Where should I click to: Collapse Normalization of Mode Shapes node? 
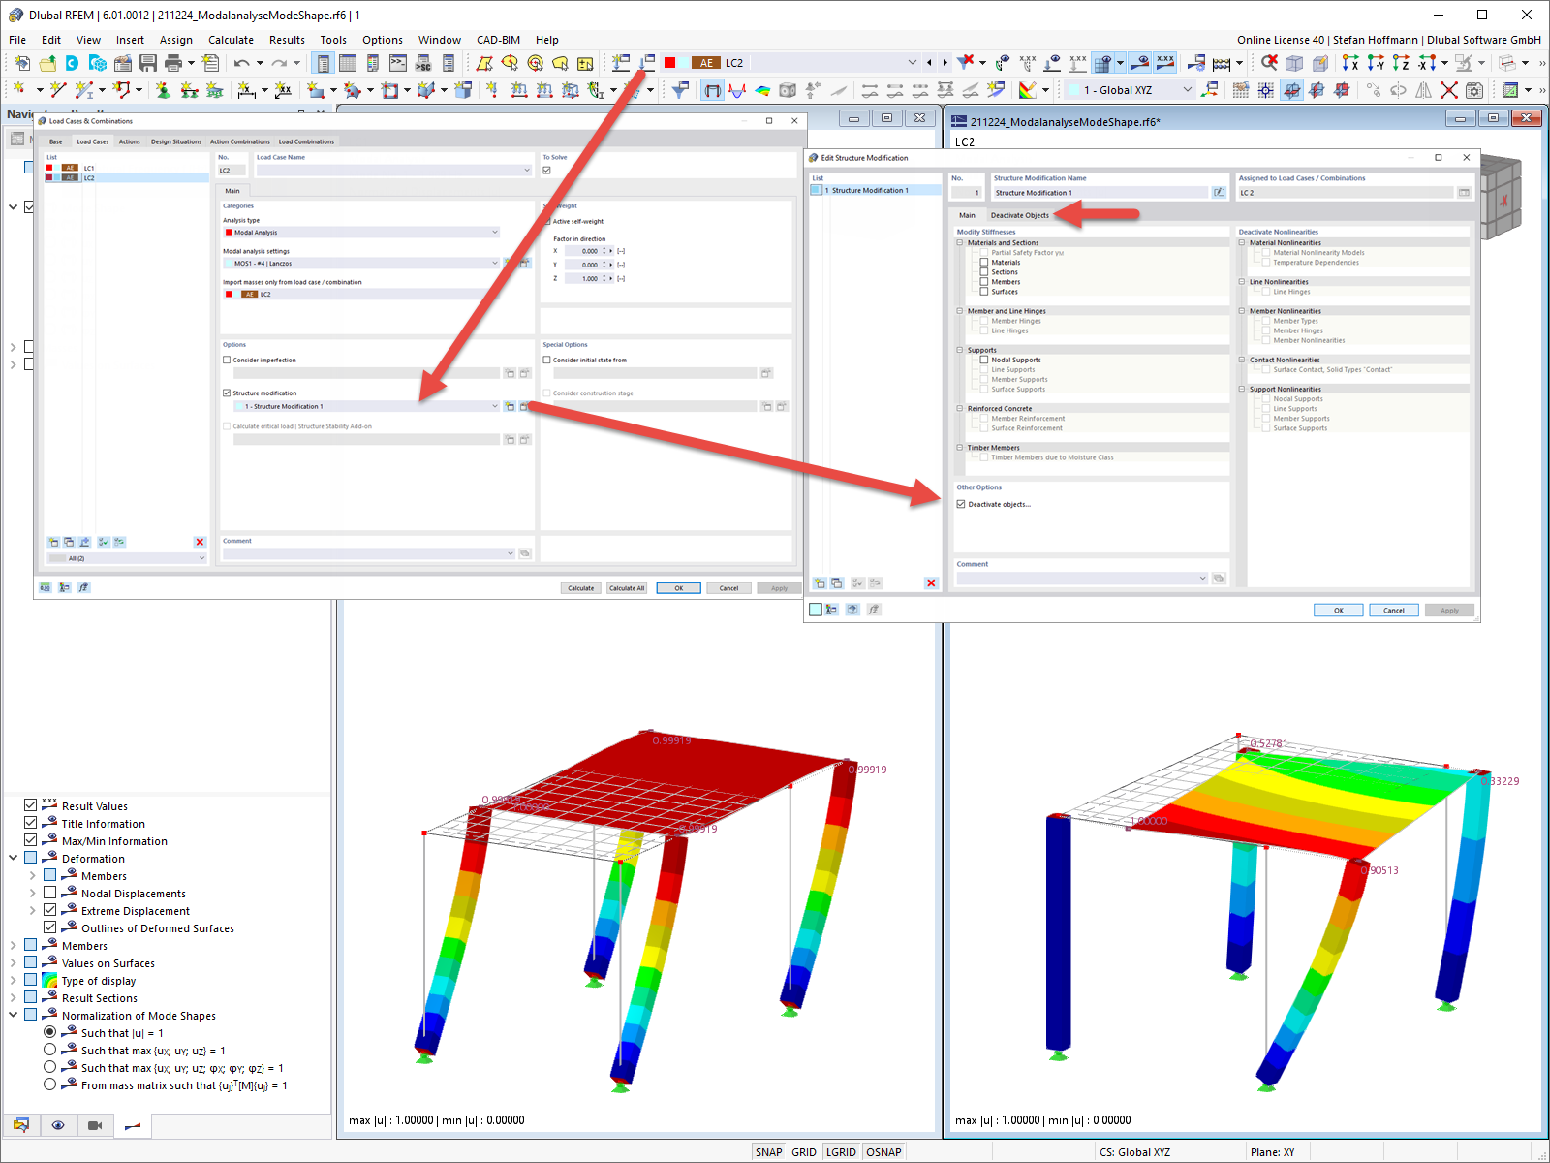(x=14, y=1015)
